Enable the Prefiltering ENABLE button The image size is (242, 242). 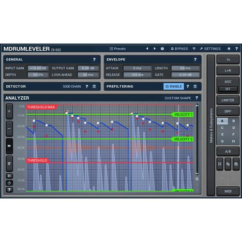[x=174, y=87]
